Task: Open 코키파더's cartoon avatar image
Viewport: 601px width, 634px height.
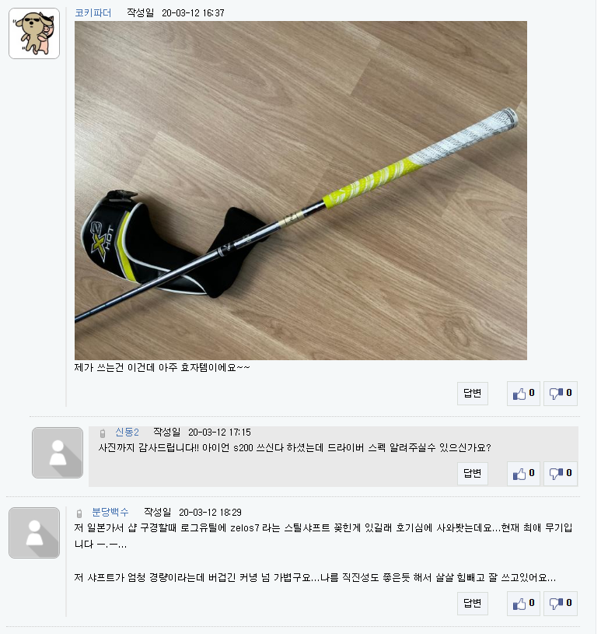Action: tap(34, 33)
